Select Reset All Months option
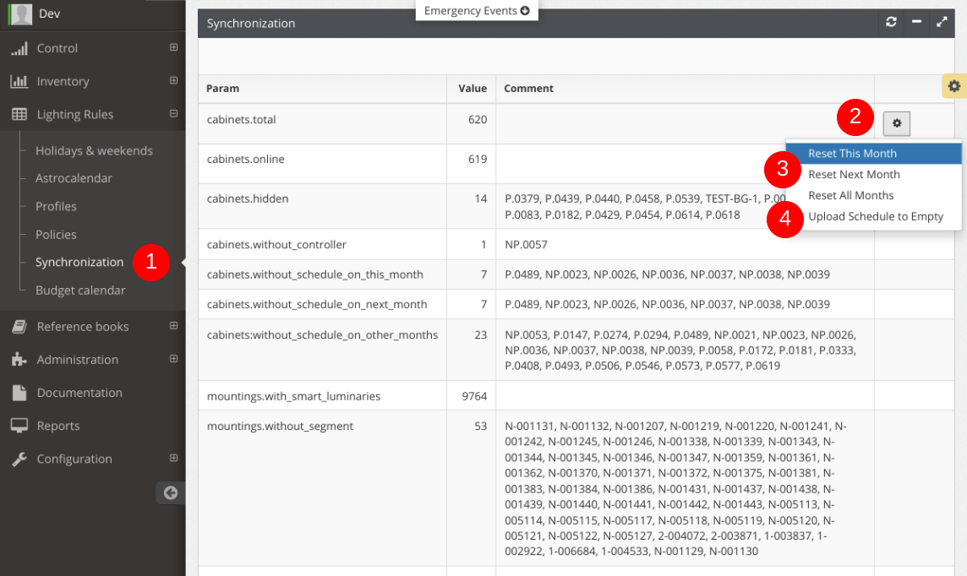The height and width of the screenshot is (576, 967). tap(850, 195)
